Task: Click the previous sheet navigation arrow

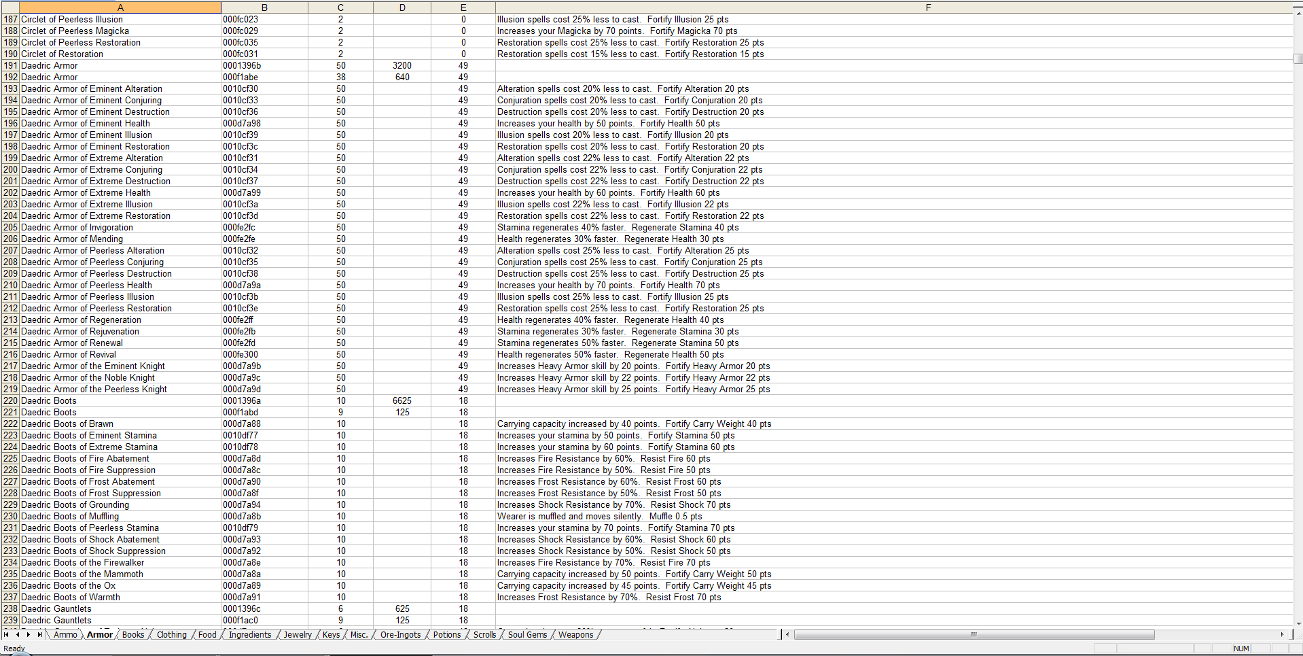Action: (18, 634)
